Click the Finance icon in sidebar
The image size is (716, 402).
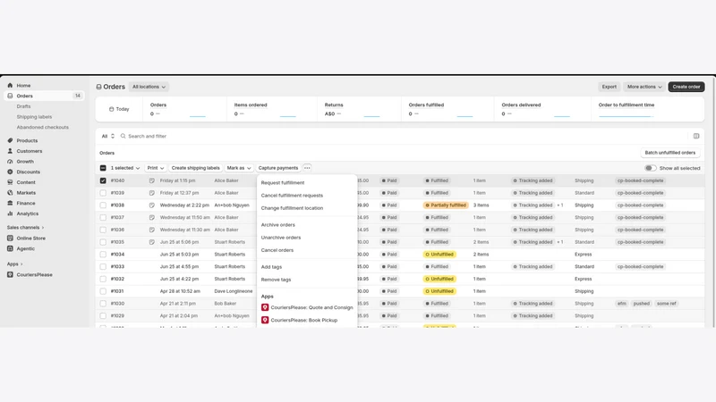(10, 204)
